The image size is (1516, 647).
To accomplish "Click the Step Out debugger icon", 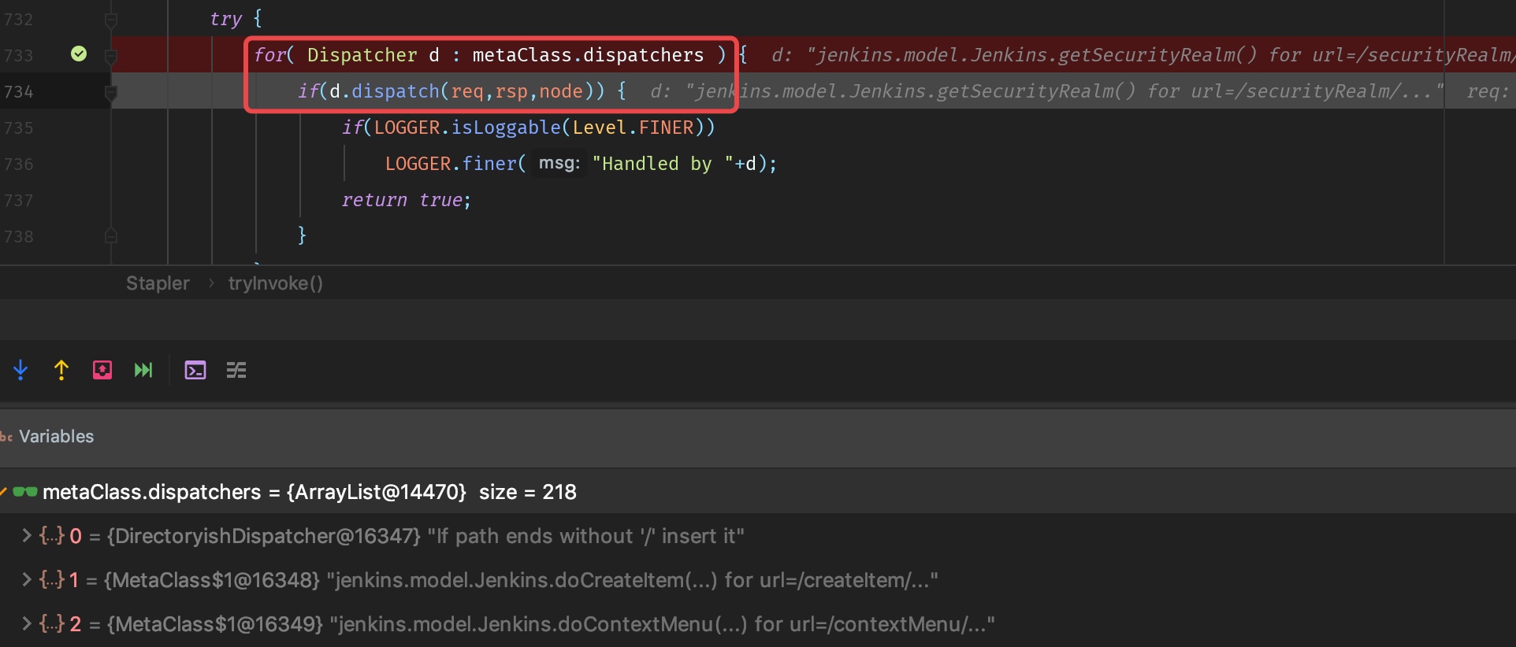I will (61, 370).
